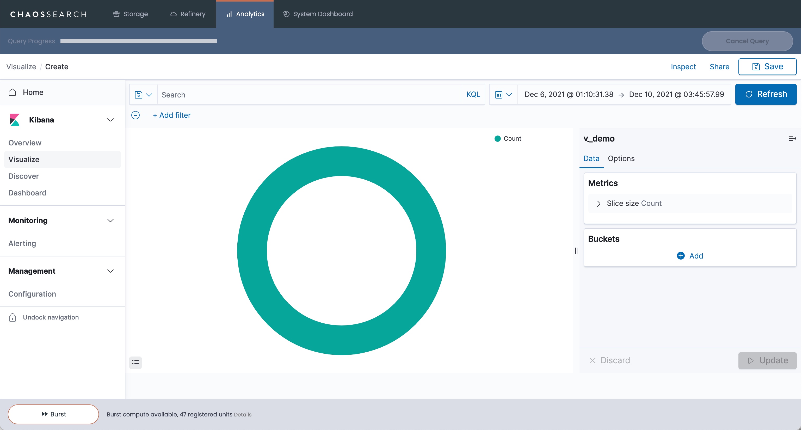Click the Burst button
Screen dimensions: 802x430
[53, 414]
